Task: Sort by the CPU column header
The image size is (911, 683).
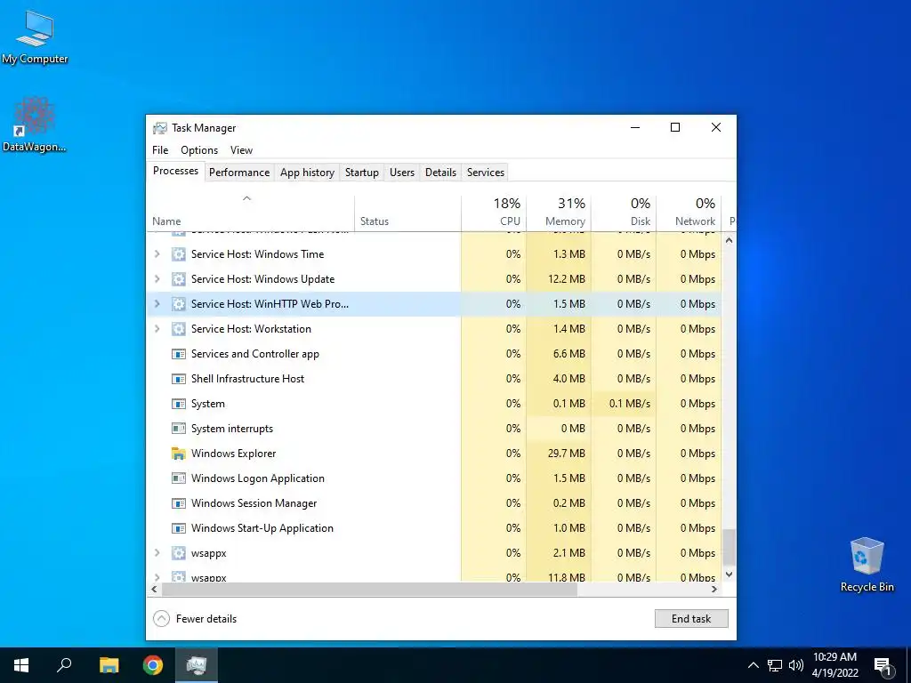Action: coord(494,213)
